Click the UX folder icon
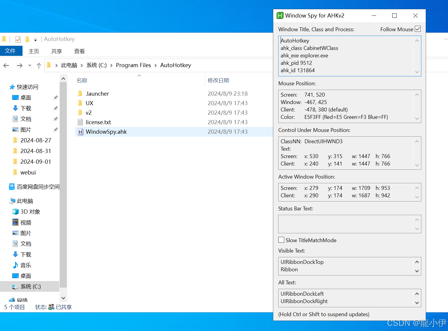Viewport: 448px width, 331px height. coord(80,103)
